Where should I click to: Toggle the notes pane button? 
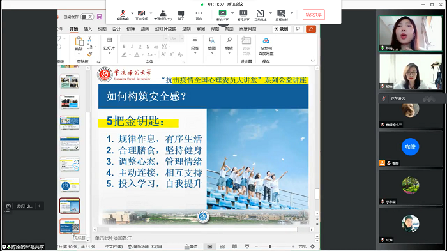coord(191,247)
